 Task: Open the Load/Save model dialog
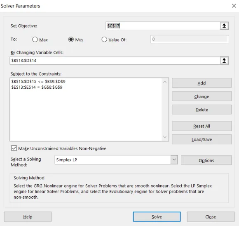click(x=202, y=139)
